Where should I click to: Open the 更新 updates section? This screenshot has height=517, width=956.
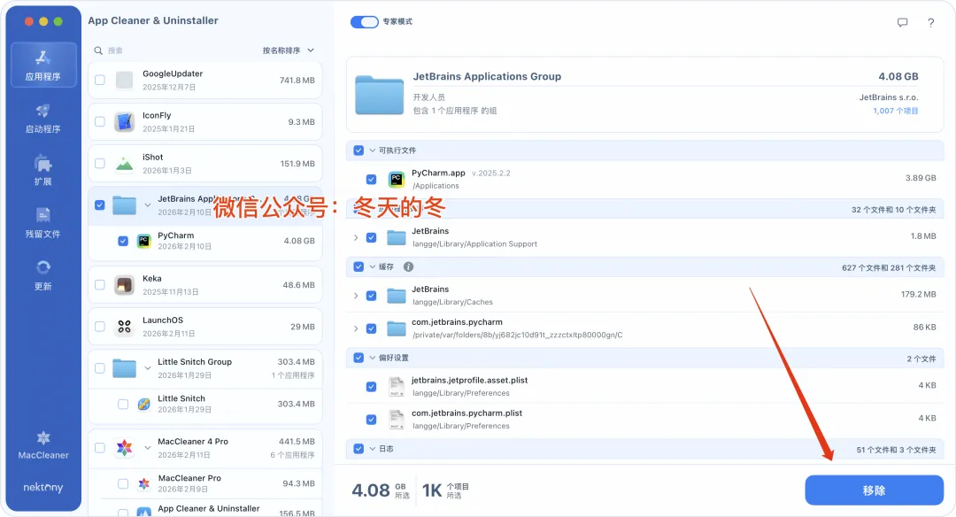[x=42, y=275]
